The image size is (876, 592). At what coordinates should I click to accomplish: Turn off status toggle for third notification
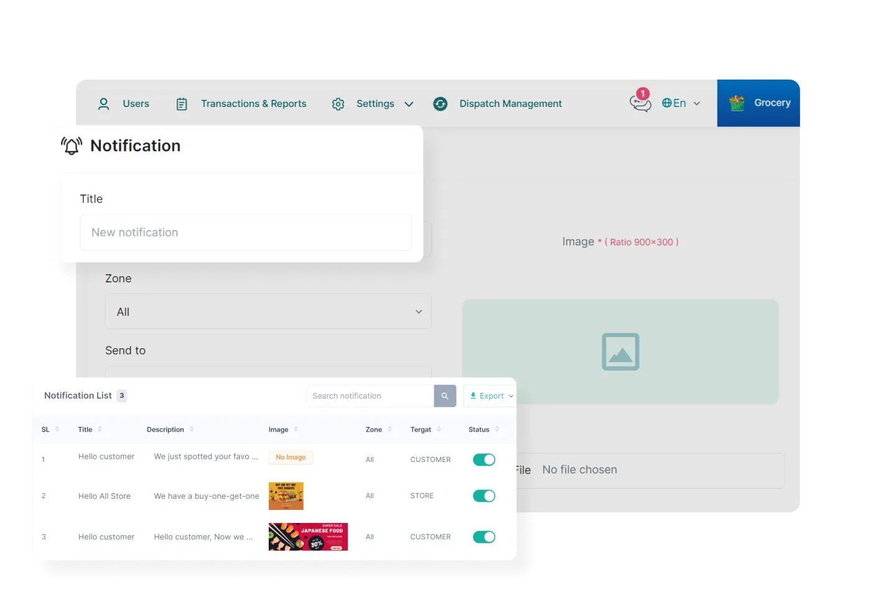click(x=484, y=537)
